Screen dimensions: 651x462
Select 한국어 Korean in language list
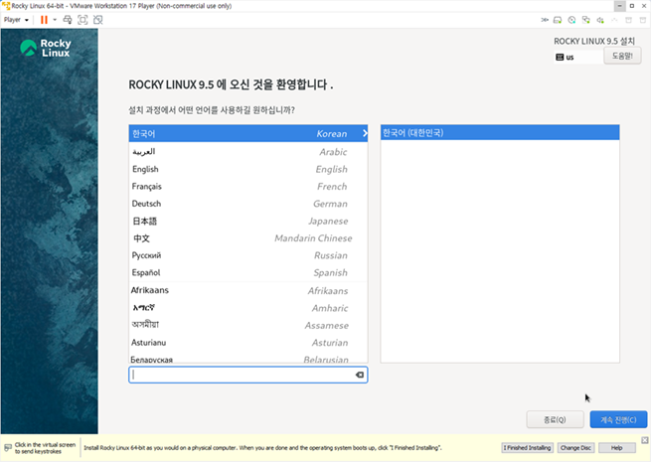248,134
